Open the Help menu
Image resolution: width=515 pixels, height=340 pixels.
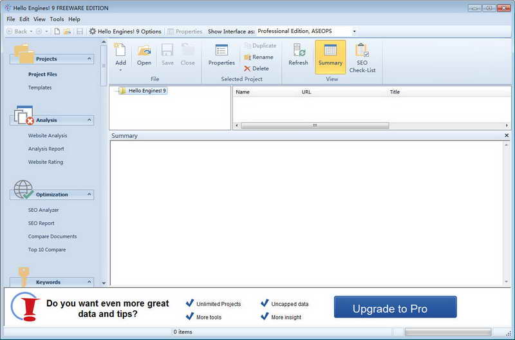[74, 19]
